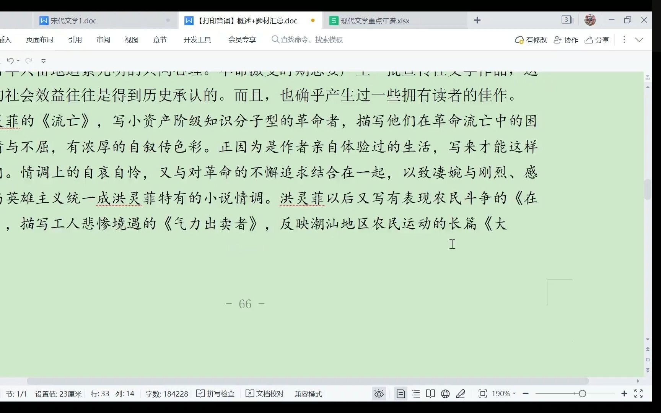Image resolution: width=661 pixels, height=413 pixels.
Task: Click the zoom out minus button
Action: click(x=526, y=393)
